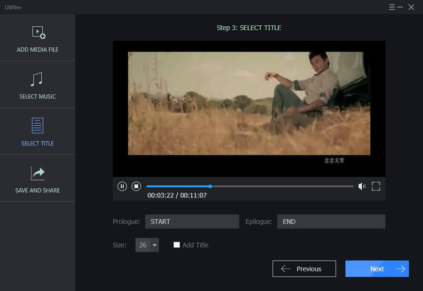The image size is (423, 291).
Task: Proceed with the Next button
Action: pyautogui.click(x=377, y=268)
